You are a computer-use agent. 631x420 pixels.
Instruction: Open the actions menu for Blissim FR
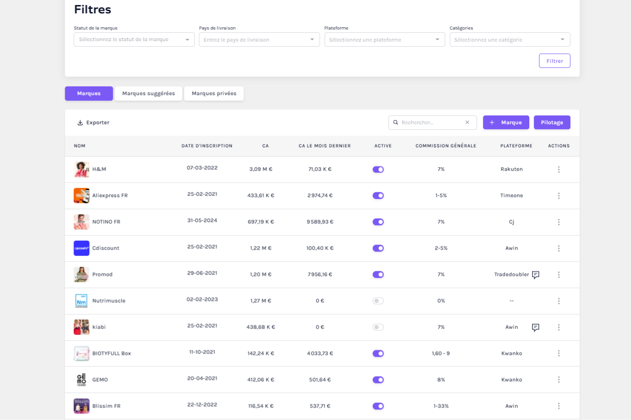point(558,406)
